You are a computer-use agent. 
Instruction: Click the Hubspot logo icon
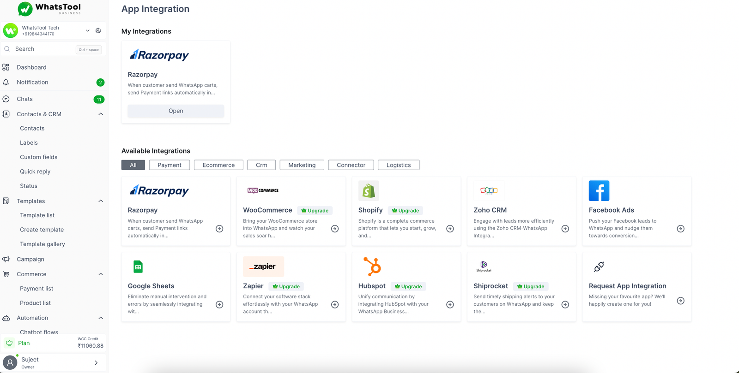click(372, 266)
